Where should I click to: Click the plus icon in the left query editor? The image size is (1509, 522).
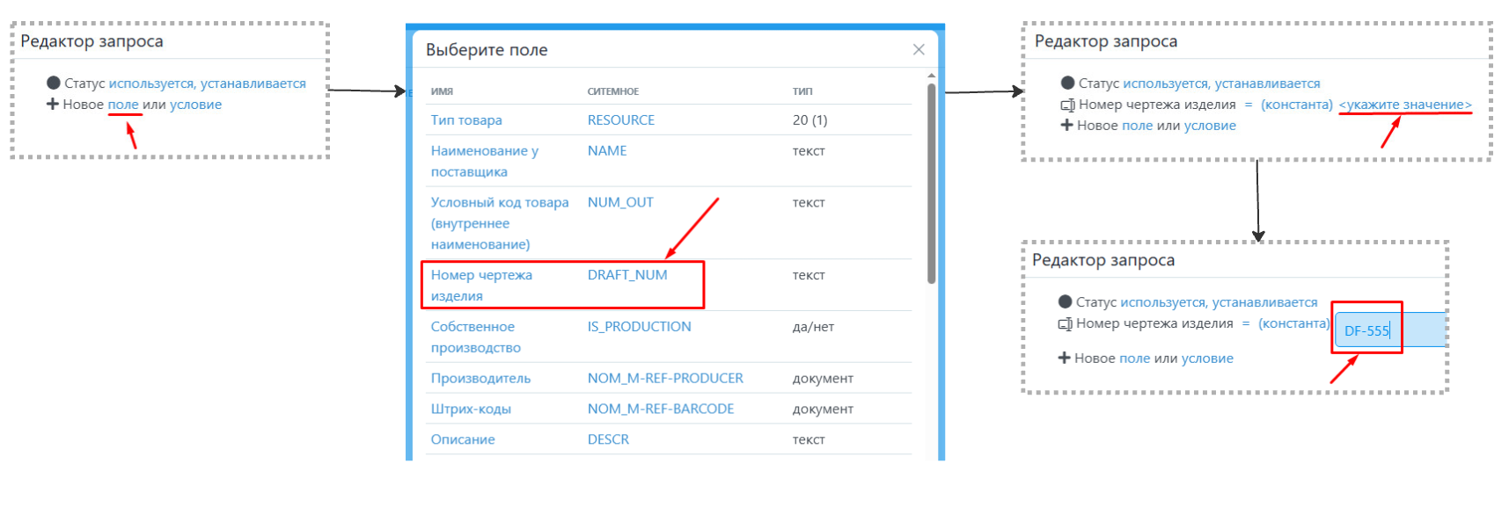pos(52,105)
